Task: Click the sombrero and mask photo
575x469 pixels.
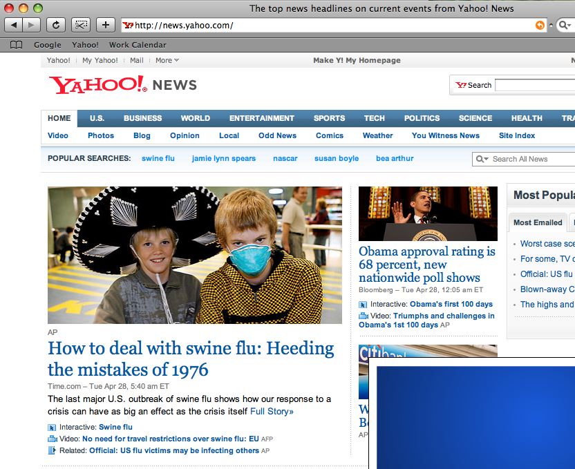Action: (195, 255)
